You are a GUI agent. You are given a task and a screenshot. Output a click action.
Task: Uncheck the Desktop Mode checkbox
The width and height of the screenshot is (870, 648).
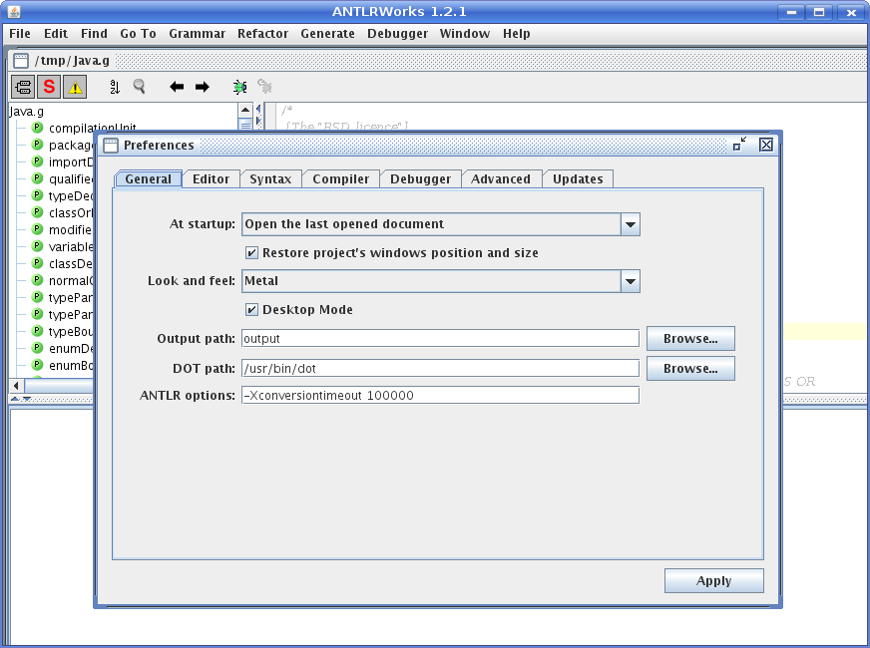point(251,310)
